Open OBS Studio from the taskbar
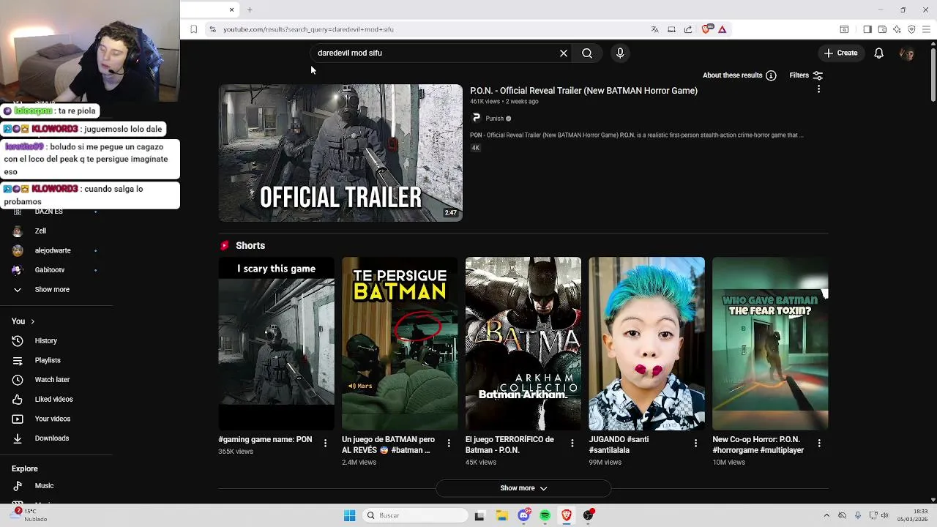Screen dimensions: 937x527 point(588,515)
